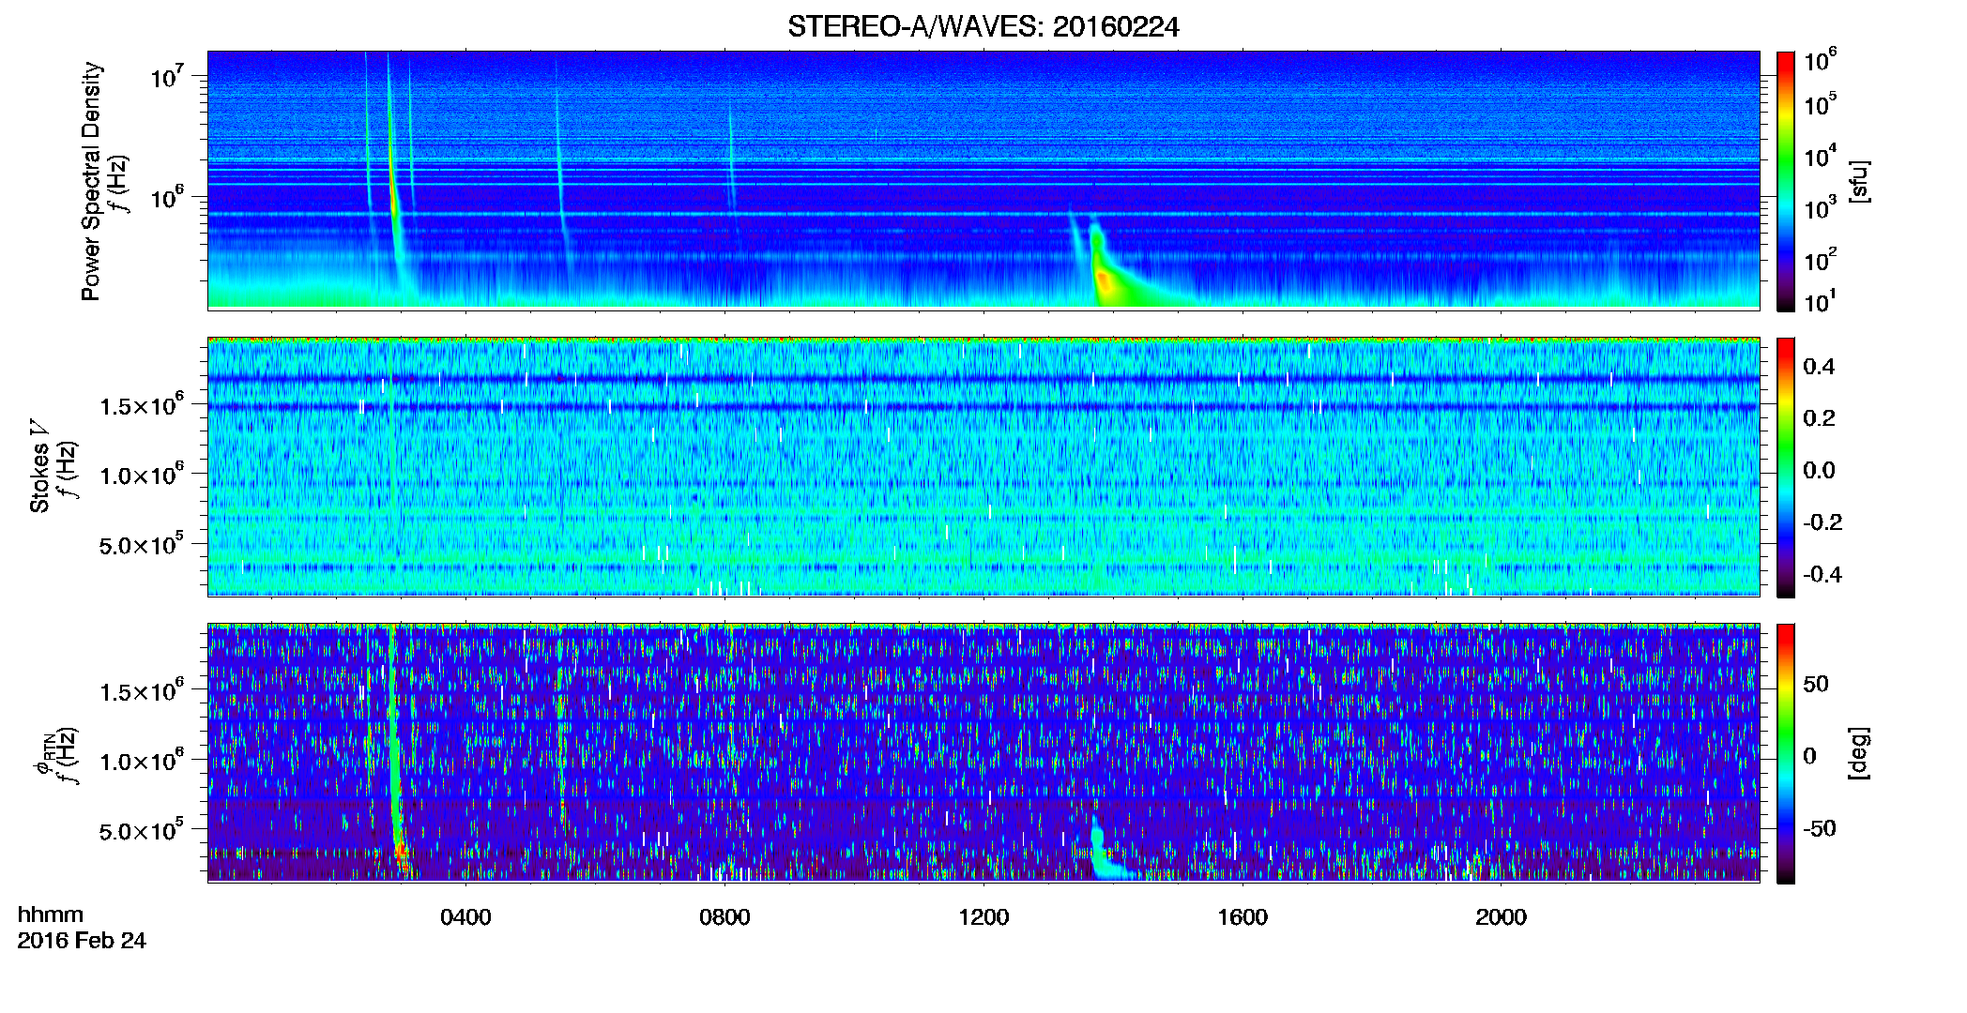Click inside the Stokes V spectrogram panel

click(983, 467)
